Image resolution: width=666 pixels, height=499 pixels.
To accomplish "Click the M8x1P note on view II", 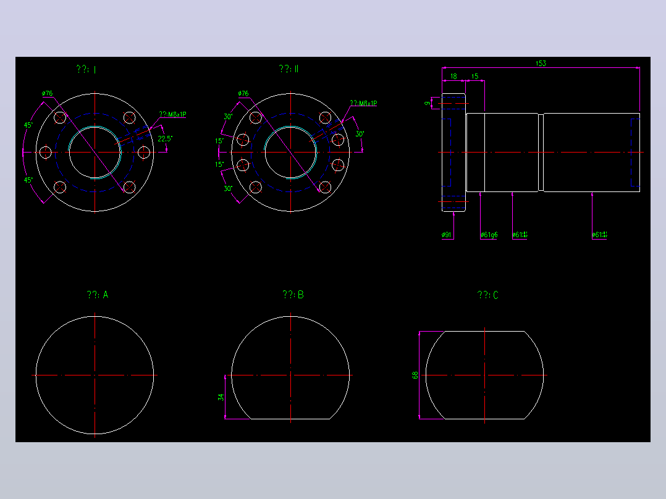I will 363,103.
